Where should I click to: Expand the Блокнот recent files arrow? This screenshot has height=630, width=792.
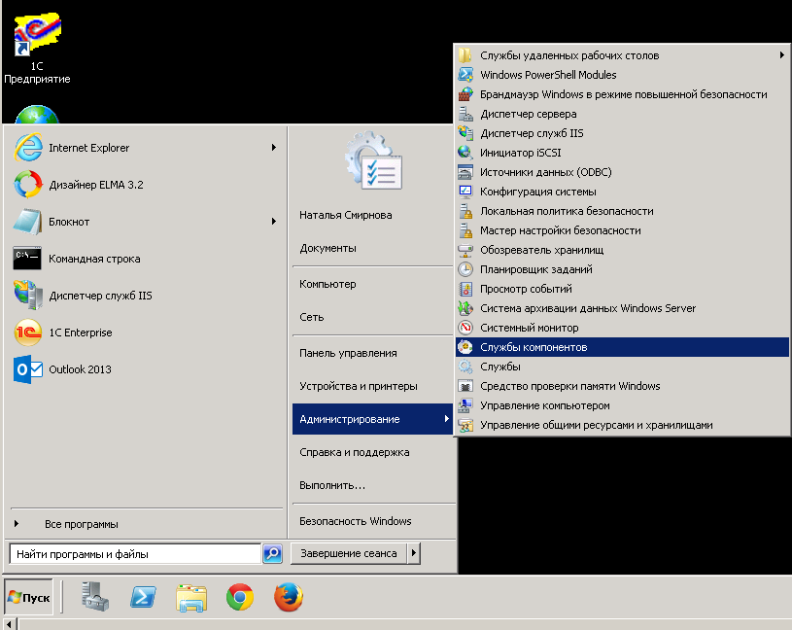[274, 222]
